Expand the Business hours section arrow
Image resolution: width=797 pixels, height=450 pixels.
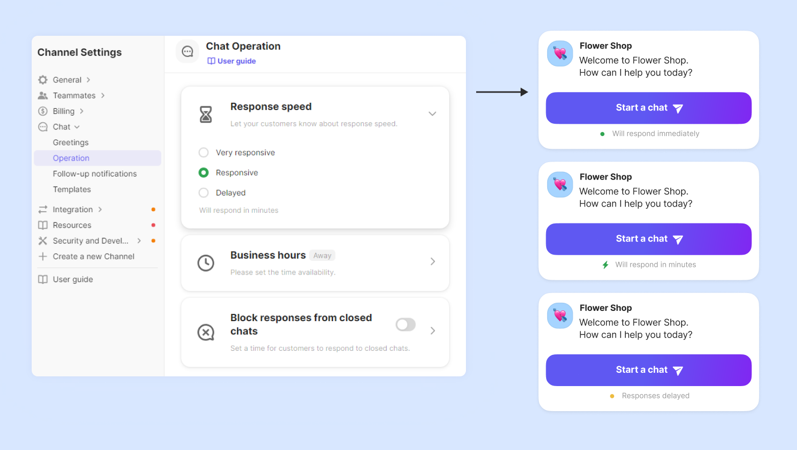click(433, 262)
